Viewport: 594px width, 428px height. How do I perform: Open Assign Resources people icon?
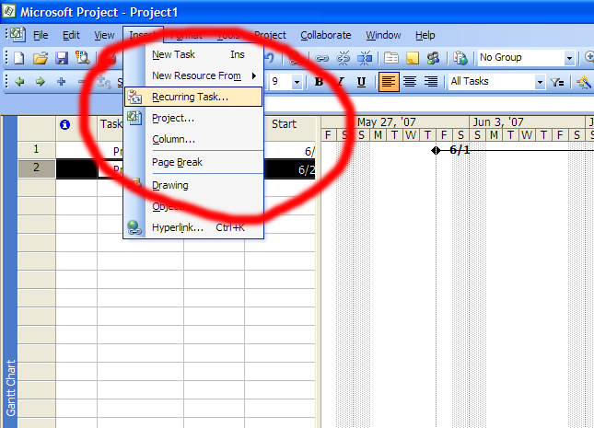[x=433, y=58]
